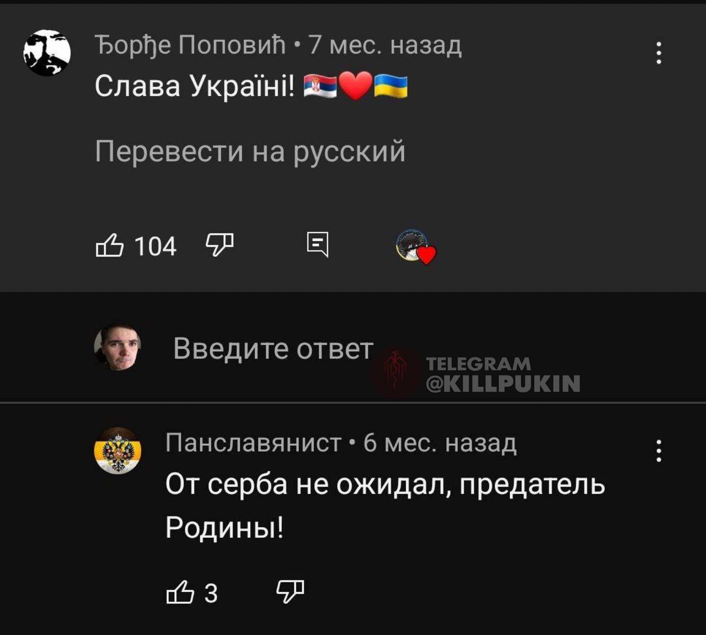
Task: Click the "6 мес. назад" timestamp
Action: (x=440, y=442)
